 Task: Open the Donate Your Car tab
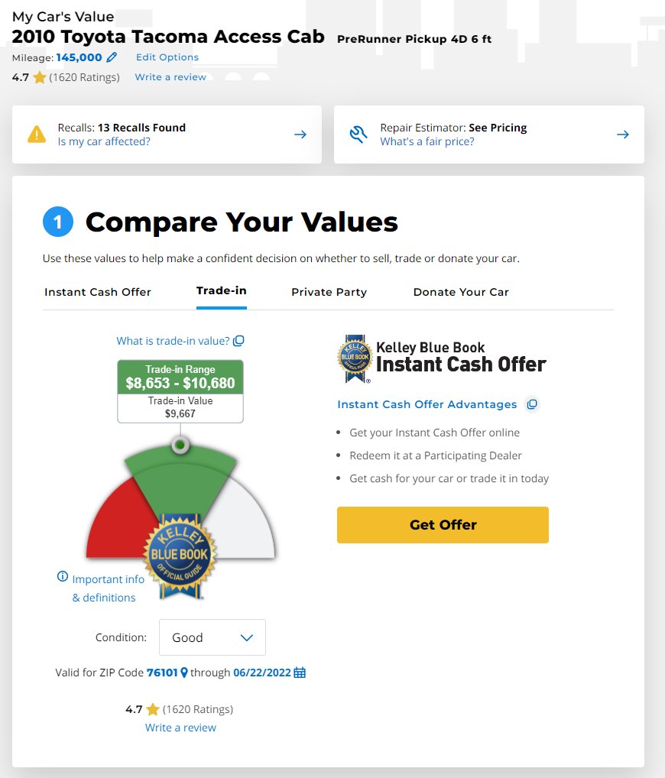click(x=461, y=292)
